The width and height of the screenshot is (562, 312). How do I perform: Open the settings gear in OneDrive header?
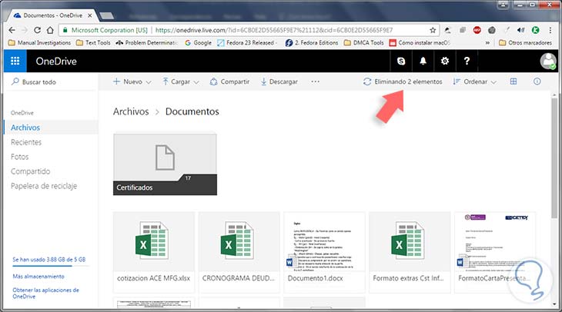445,61
